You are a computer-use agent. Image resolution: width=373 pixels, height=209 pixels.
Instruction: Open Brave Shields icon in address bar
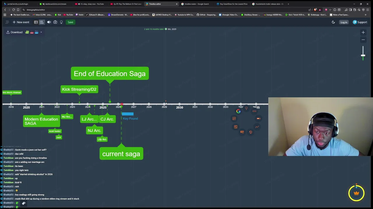(315, 10)
